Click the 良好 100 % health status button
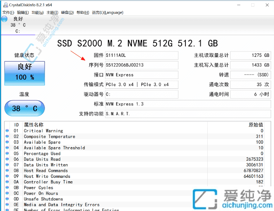 25,73
